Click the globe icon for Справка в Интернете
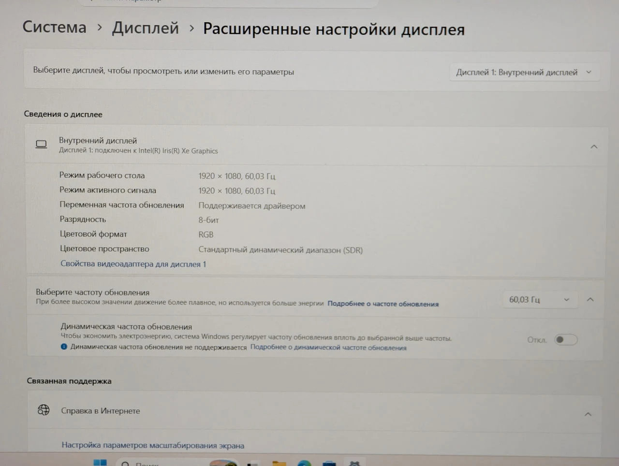The width and height of the screenshot is (619, 466). [44, 410]
